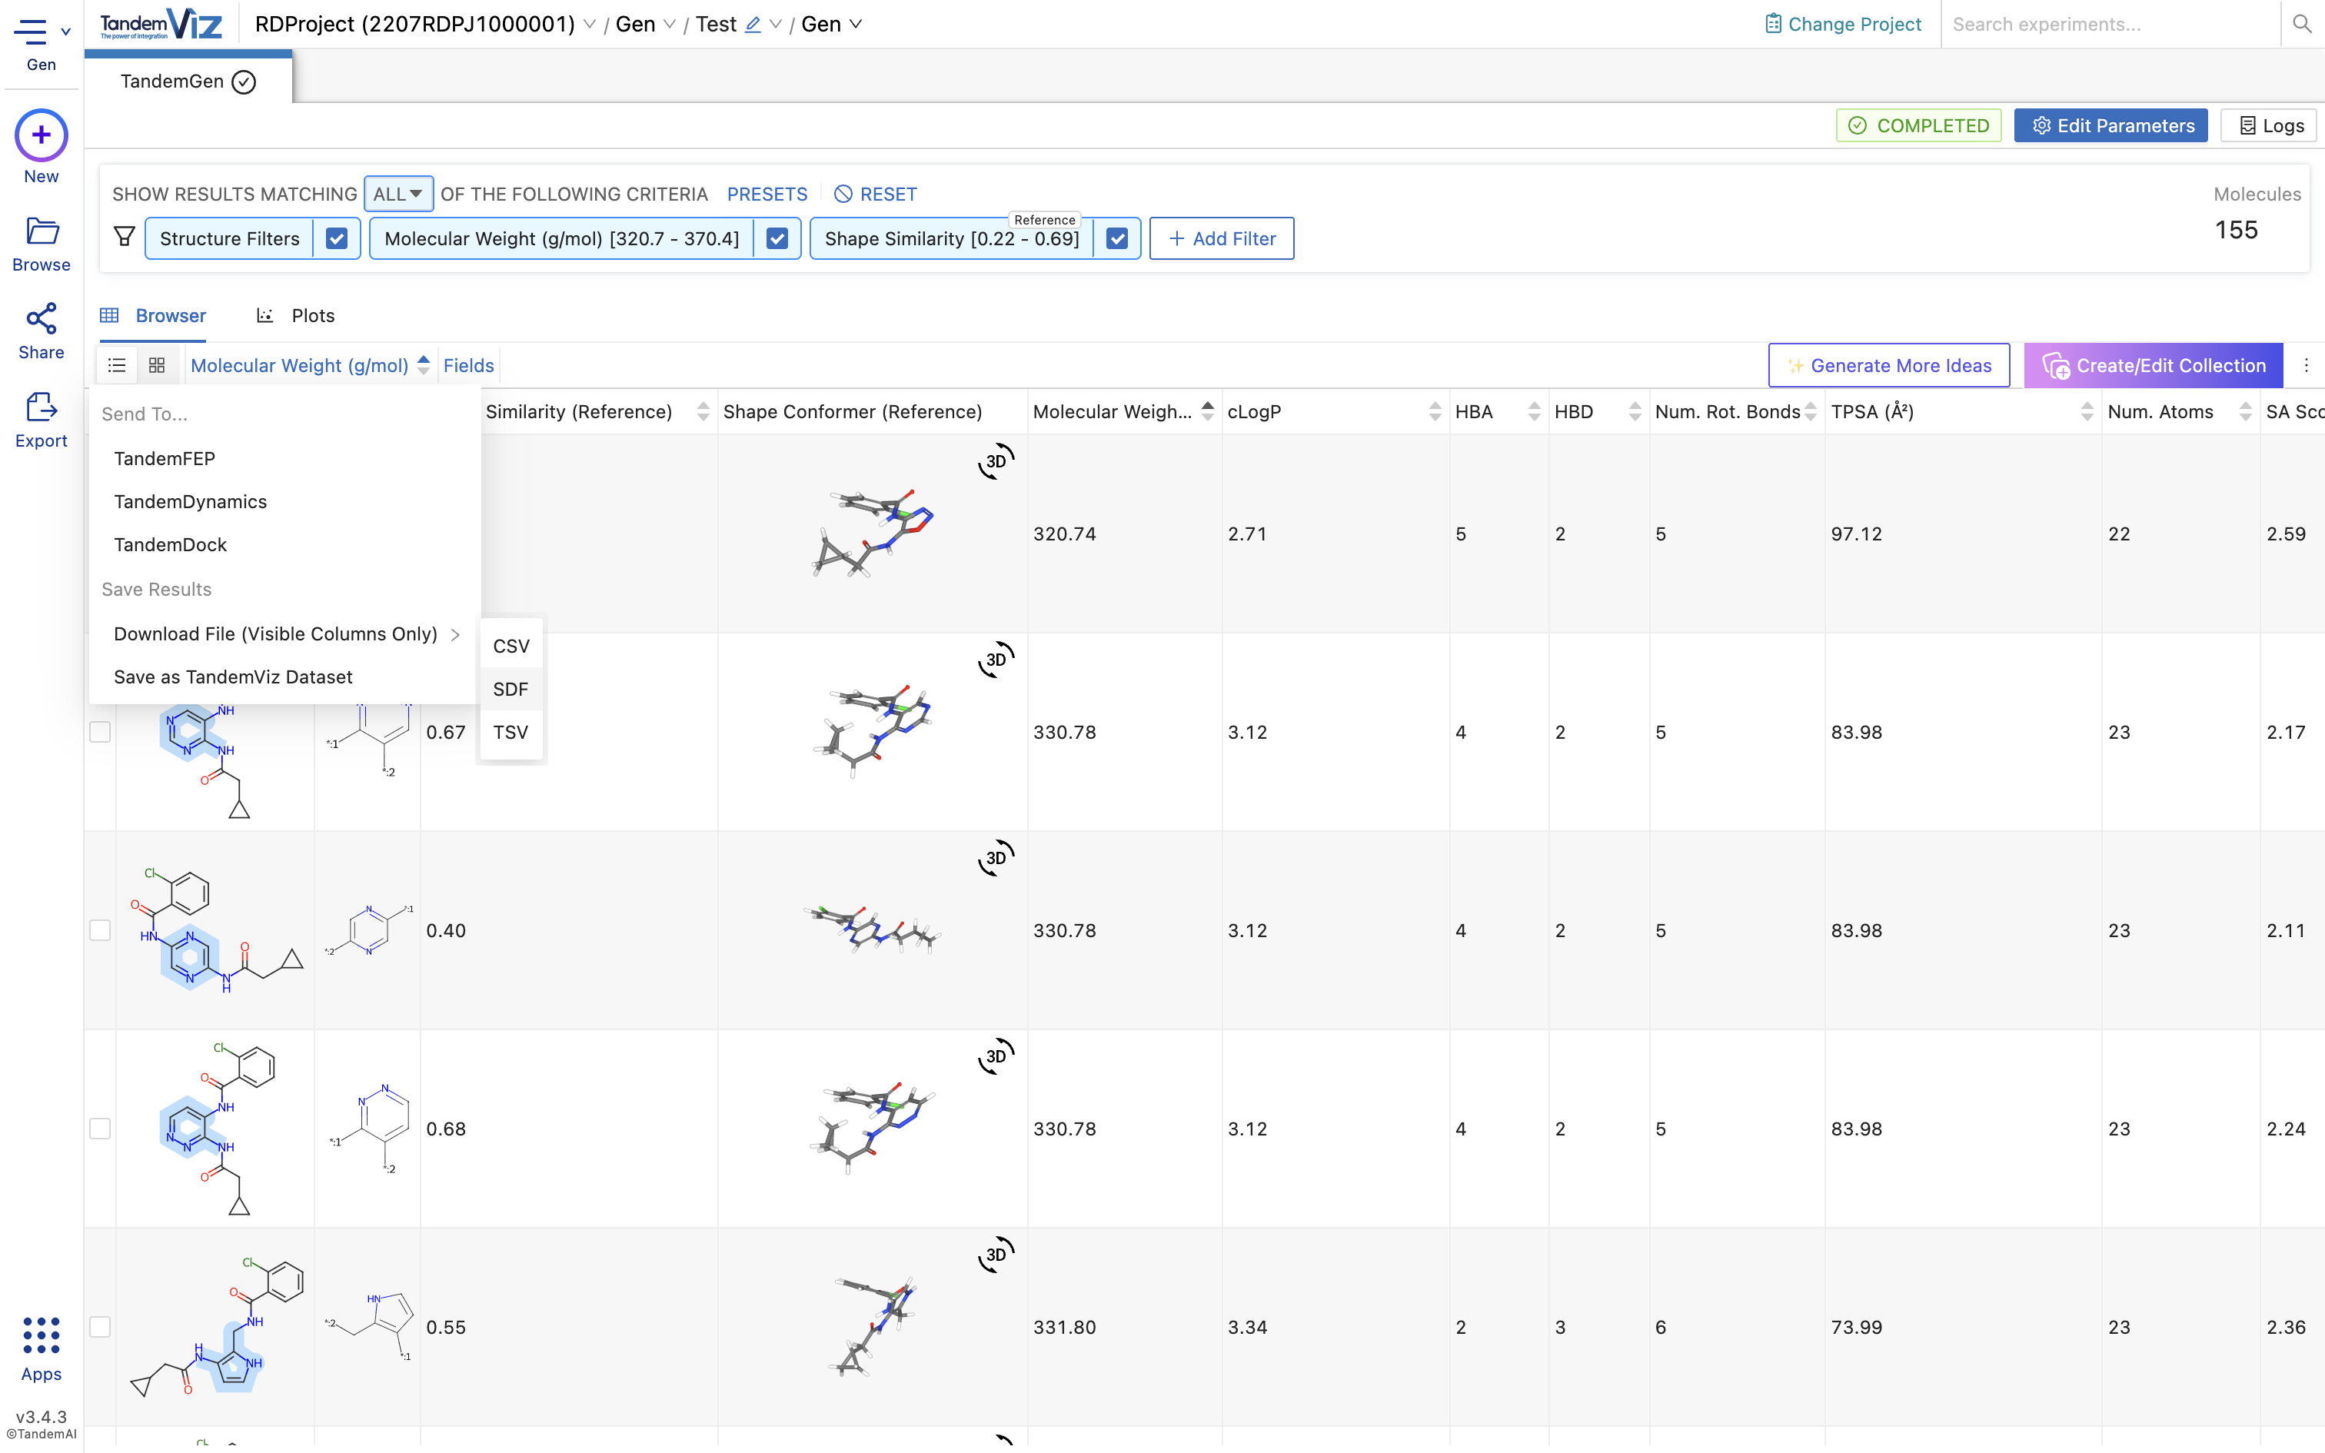The height and width of the screenshot is (1453, 2325).
Task: Open 3D viewer for 0.67 similarity row
Action: coord(996,660)
